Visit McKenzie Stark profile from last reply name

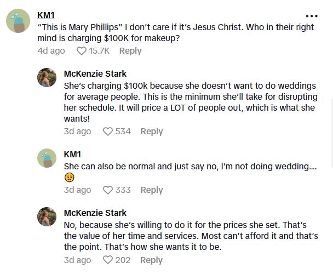pyautogui.click(x=95, y=213)
